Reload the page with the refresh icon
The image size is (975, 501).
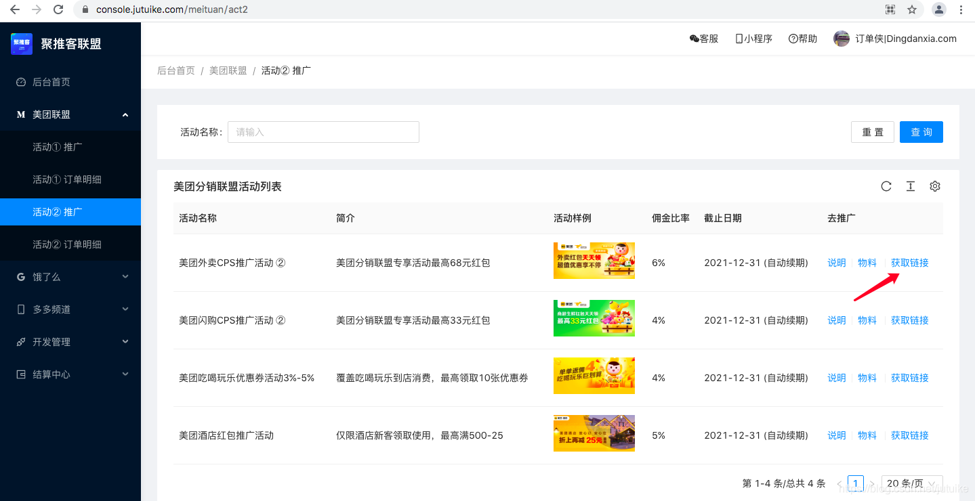coord(58,9)
